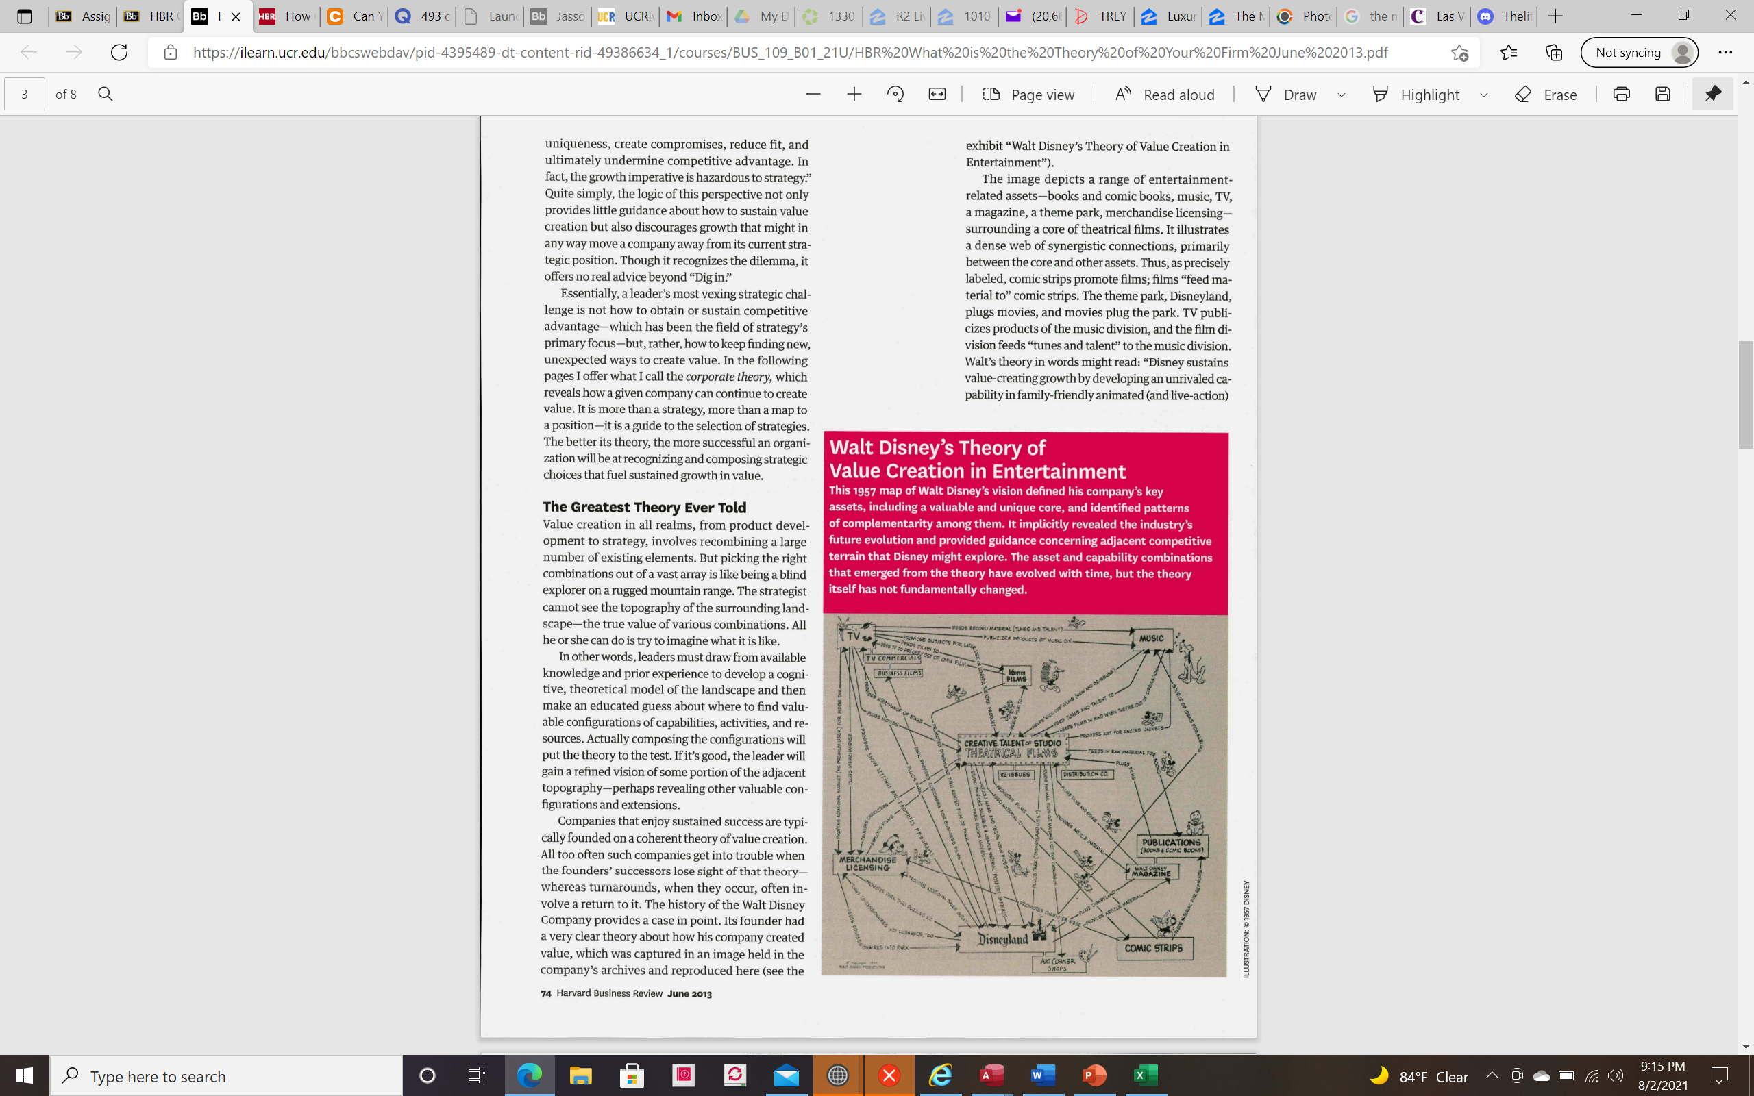Open Cortana circle icon on taskbar
Viewport: 1754px width, 1096px height.
428,1075
